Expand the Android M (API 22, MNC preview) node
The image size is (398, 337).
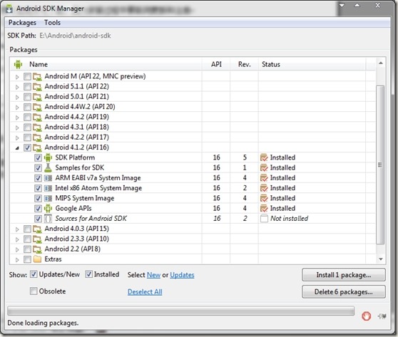pyautogui.click(x=17, y=77)
